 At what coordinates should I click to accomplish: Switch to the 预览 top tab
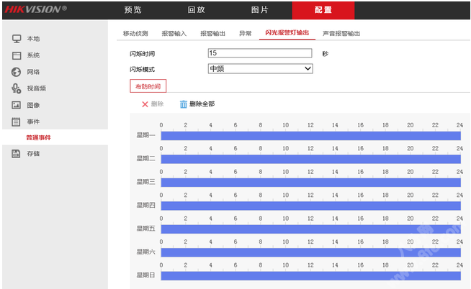coord(133,10)
